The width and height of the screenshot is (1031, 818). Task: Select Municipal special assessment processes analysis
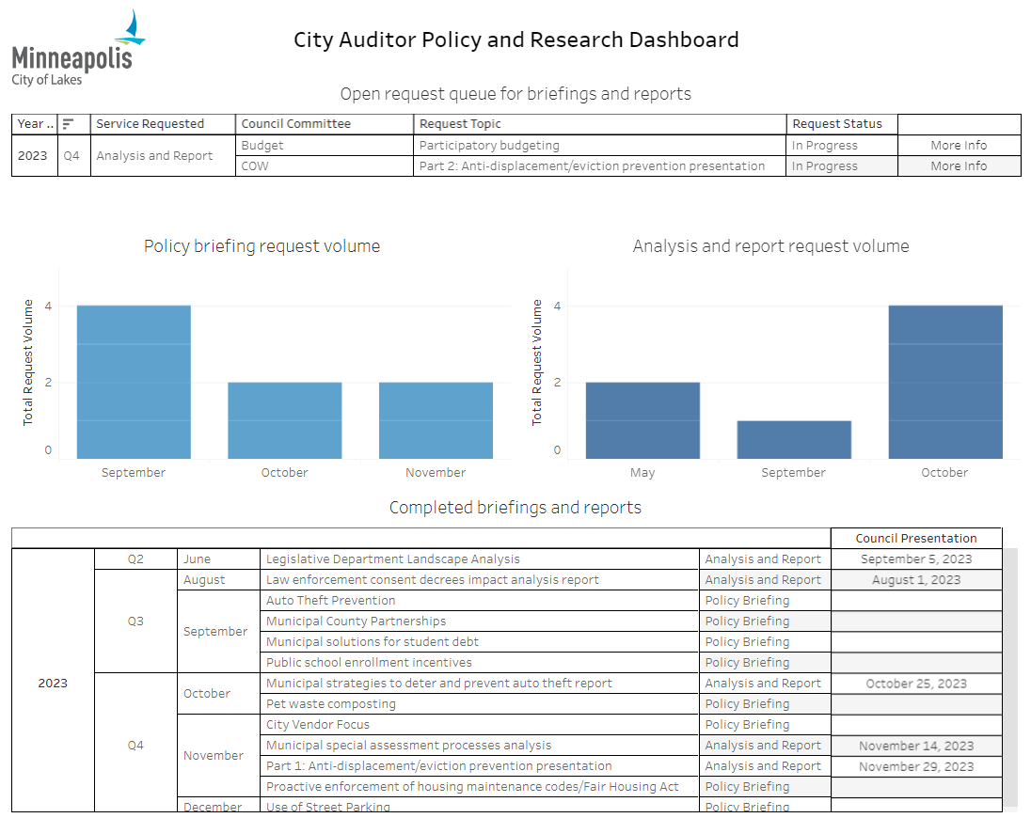point(480,745)
